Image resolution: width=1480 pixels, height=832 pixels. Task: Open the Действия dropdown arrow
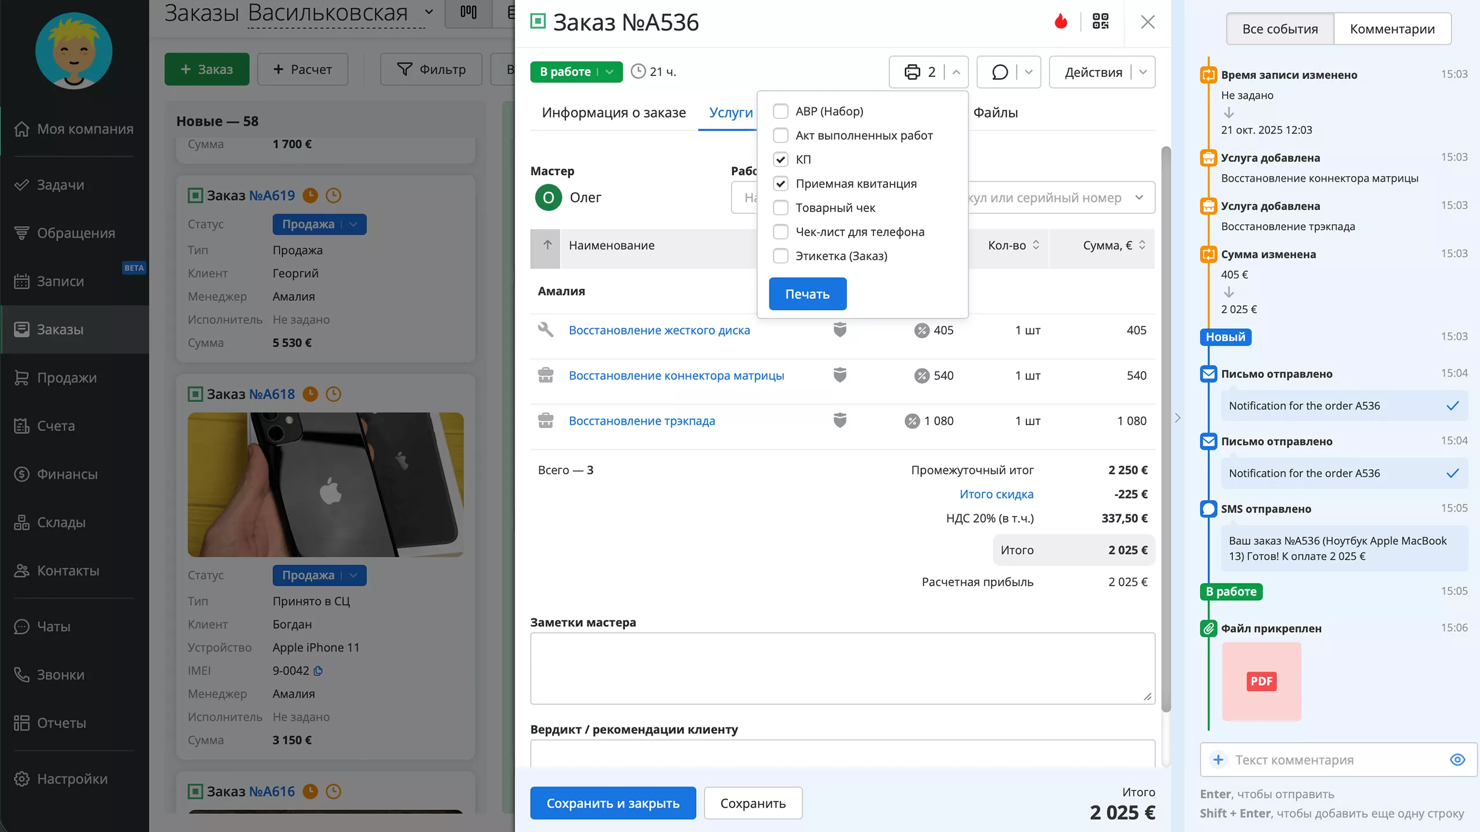click(x=1143, y=72)
